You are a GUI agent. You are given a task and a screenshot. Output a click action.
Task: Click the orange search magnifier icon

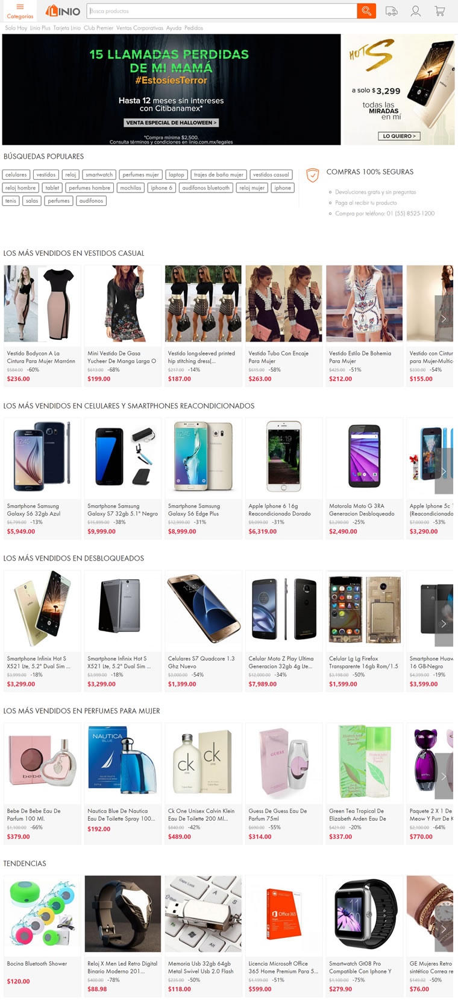366,11
